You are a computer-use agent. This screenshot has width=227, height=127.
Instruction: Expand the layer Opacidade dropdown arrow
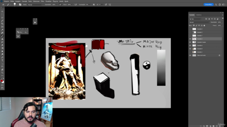pyautogui.click(x=222, y=22)
